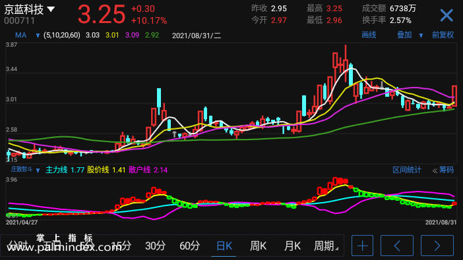Click the yellow MA10 value 3.01
The width and height of the screenshot is (463, 260).
tap(112, 36)
